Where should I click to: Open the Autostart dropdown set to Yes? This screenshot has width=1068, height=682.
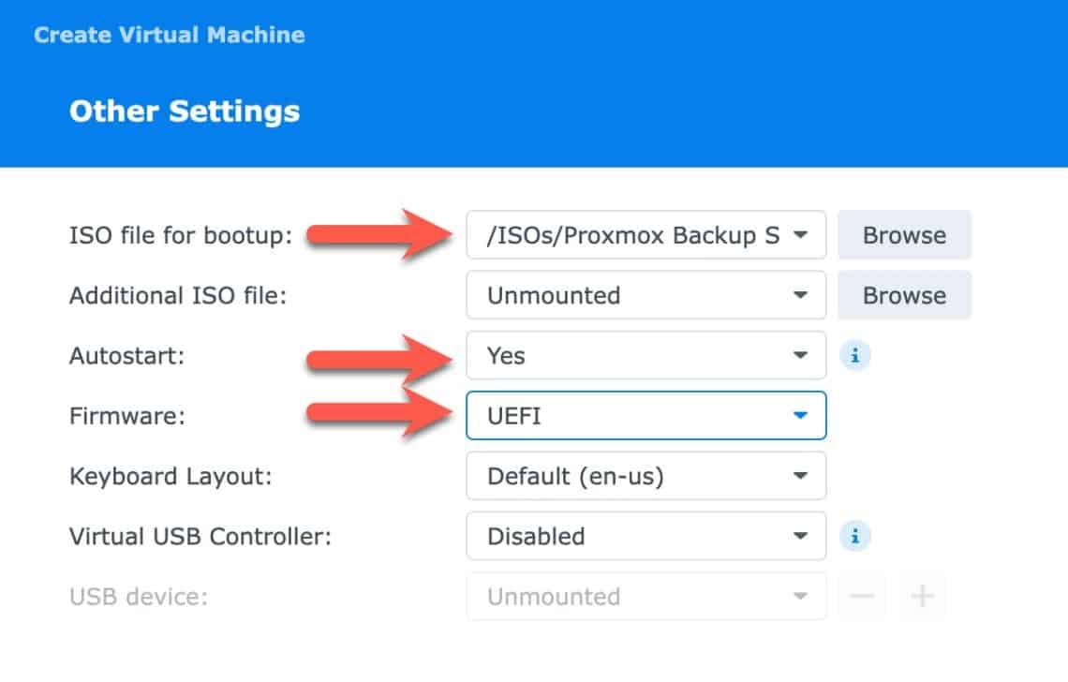click(x=645, y=356)
